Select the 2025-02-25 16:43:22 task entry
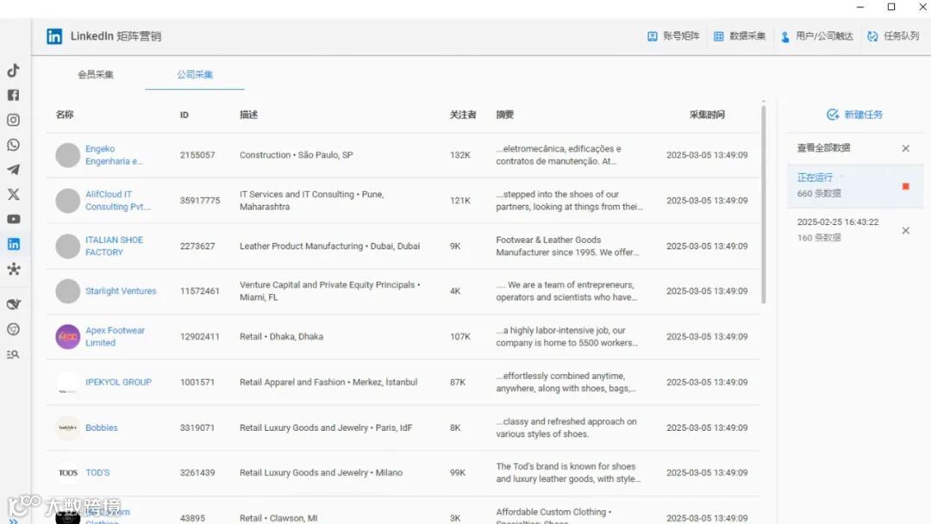The height and width of the screenshot is (524, 931). 855,229
